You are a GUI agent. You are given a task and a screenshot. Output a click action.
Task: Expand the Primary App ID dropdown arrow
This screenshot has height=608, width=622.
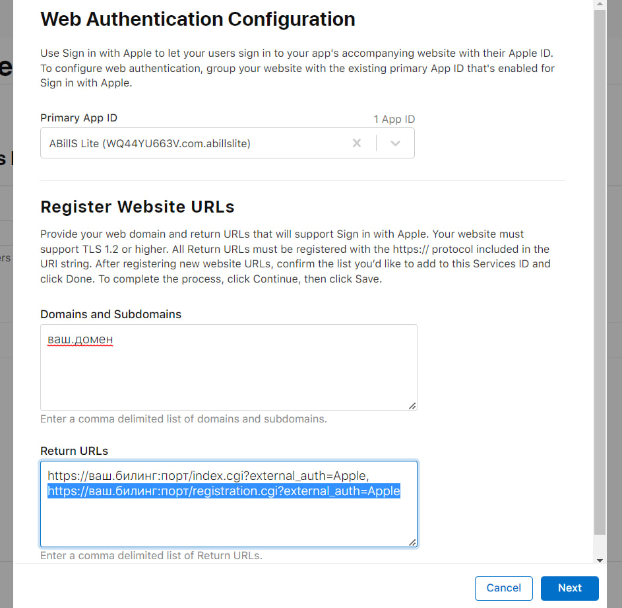(x=395, y=143)
